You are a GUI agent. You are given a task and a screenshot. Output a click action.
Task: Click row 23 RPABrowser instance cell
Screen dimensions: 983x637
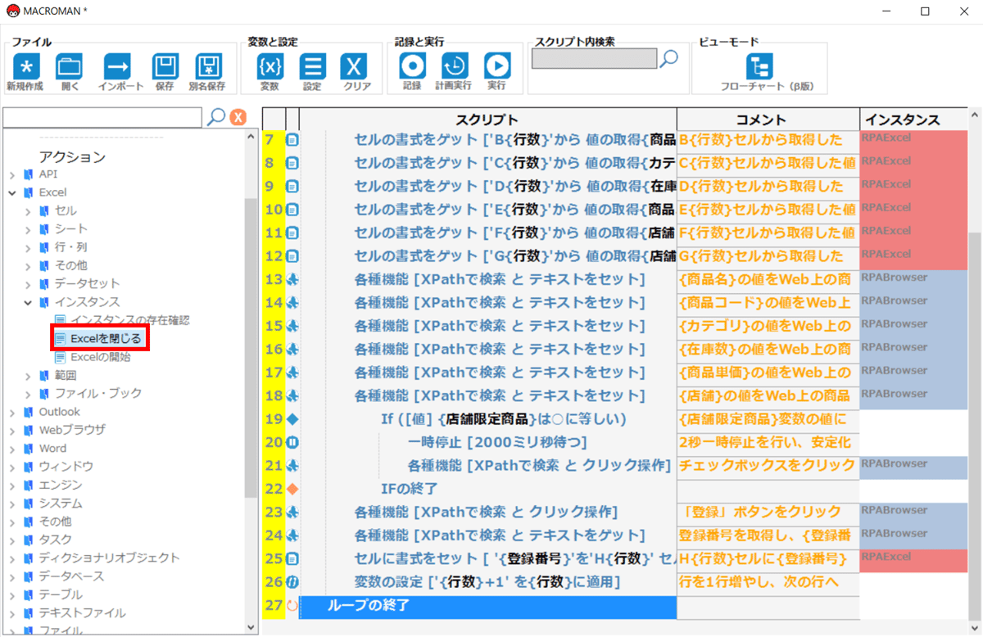(x=913, y=514)
